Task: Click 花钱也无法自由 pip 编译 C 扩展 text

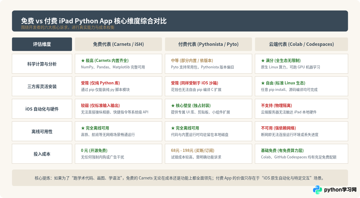Action: pyautogui.click(x=196, y=90)
